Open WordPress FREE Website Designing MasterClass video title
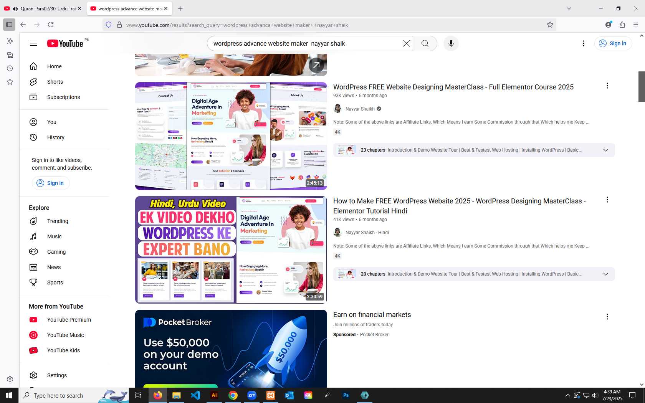Viewport: 645px width, 403px height. 453,87
